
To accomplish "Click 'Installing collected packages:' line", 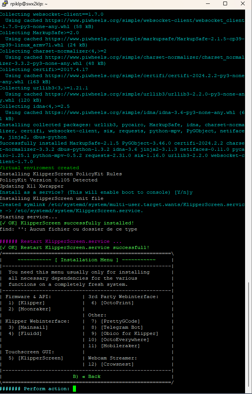I will [x=122, y=131].
